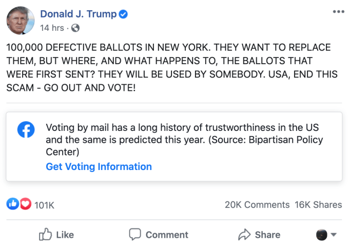Screen dimensions: 349x247
Task: Click the verified badge beside Donald J. Trump
Action: [x=123, y=14]
